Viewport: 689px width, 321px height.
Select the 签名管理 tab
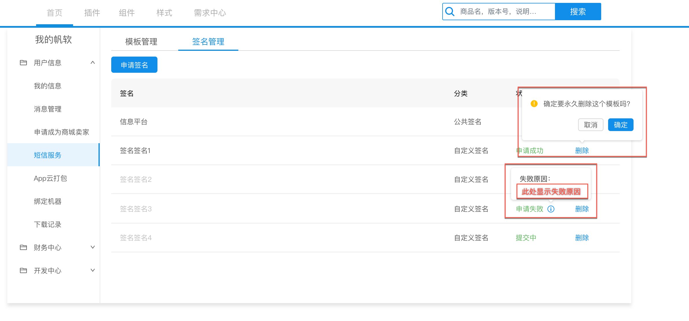click(x=208, y=42)
